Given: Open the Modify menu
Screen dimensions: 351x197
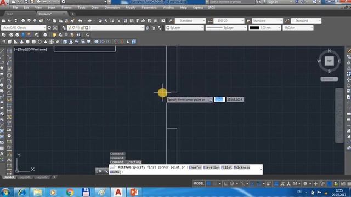Looking at the screenshot, I should (131, 8).
